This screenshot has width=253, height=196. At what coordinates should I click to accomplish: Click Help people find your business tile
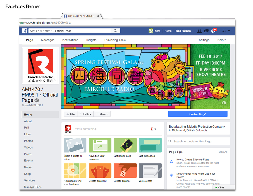[75, 174]
